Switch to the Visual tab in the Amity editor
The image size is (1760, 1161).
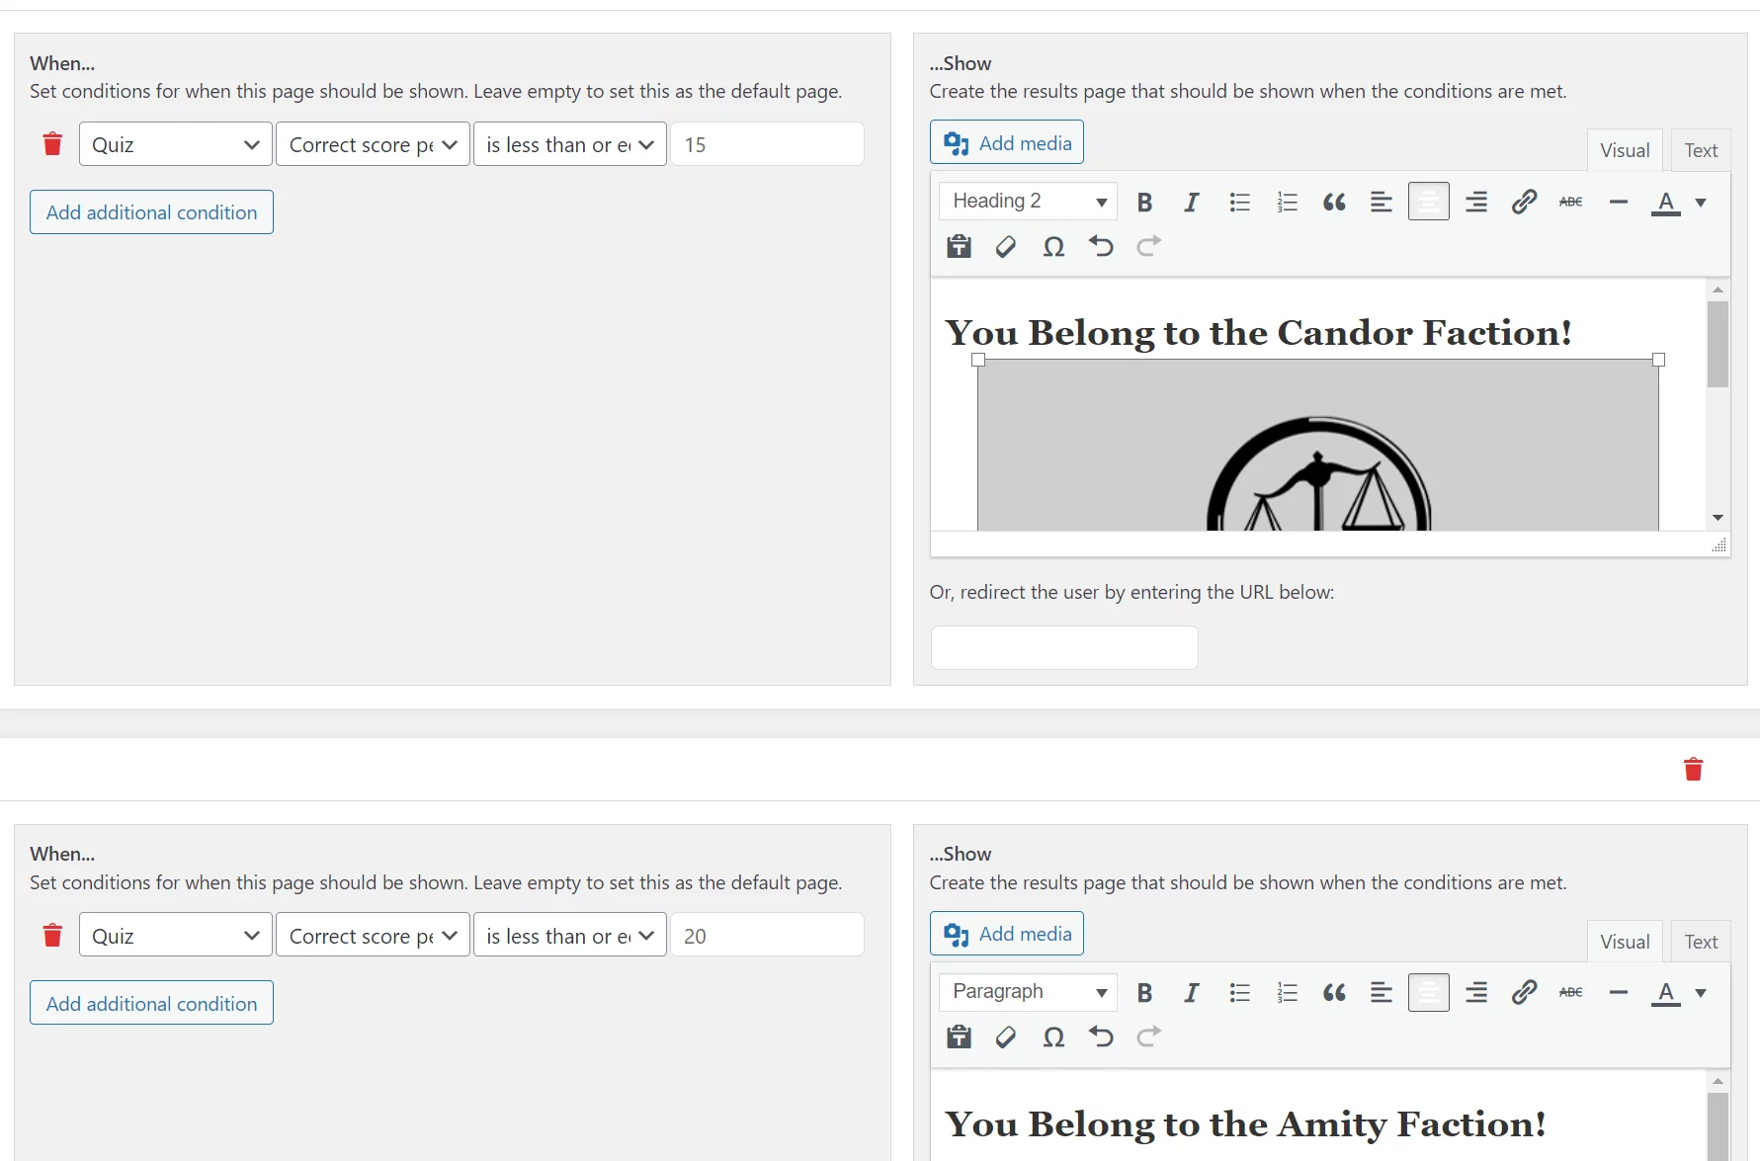[1625, 942]
